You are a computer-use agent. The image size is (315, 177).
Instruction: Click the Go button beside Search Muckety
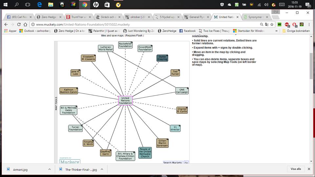tap(186, 163)
